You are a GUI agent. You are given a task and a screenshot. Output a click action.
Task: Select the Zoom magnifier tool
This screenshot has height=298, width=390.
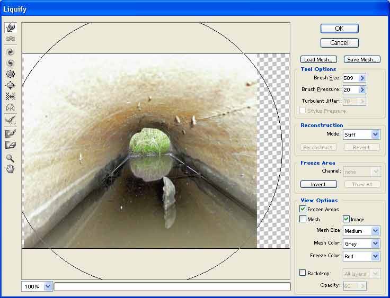point(10,158)
